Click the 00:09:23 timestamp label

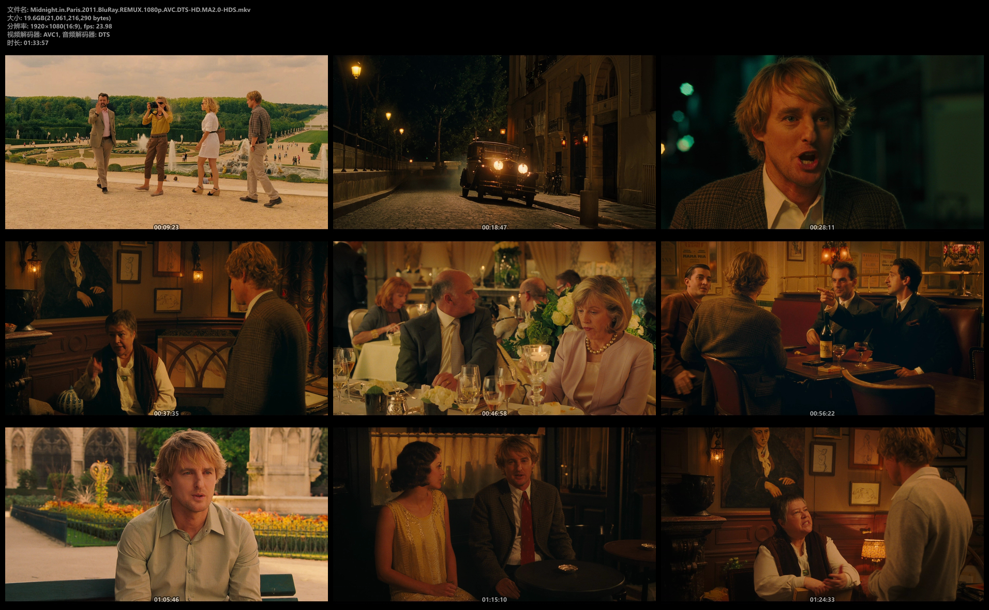(166, 227)
